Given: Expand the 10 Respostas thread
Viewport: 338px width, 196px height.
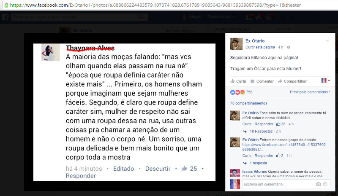Looking at the screenshot, I should click(261, 131).
